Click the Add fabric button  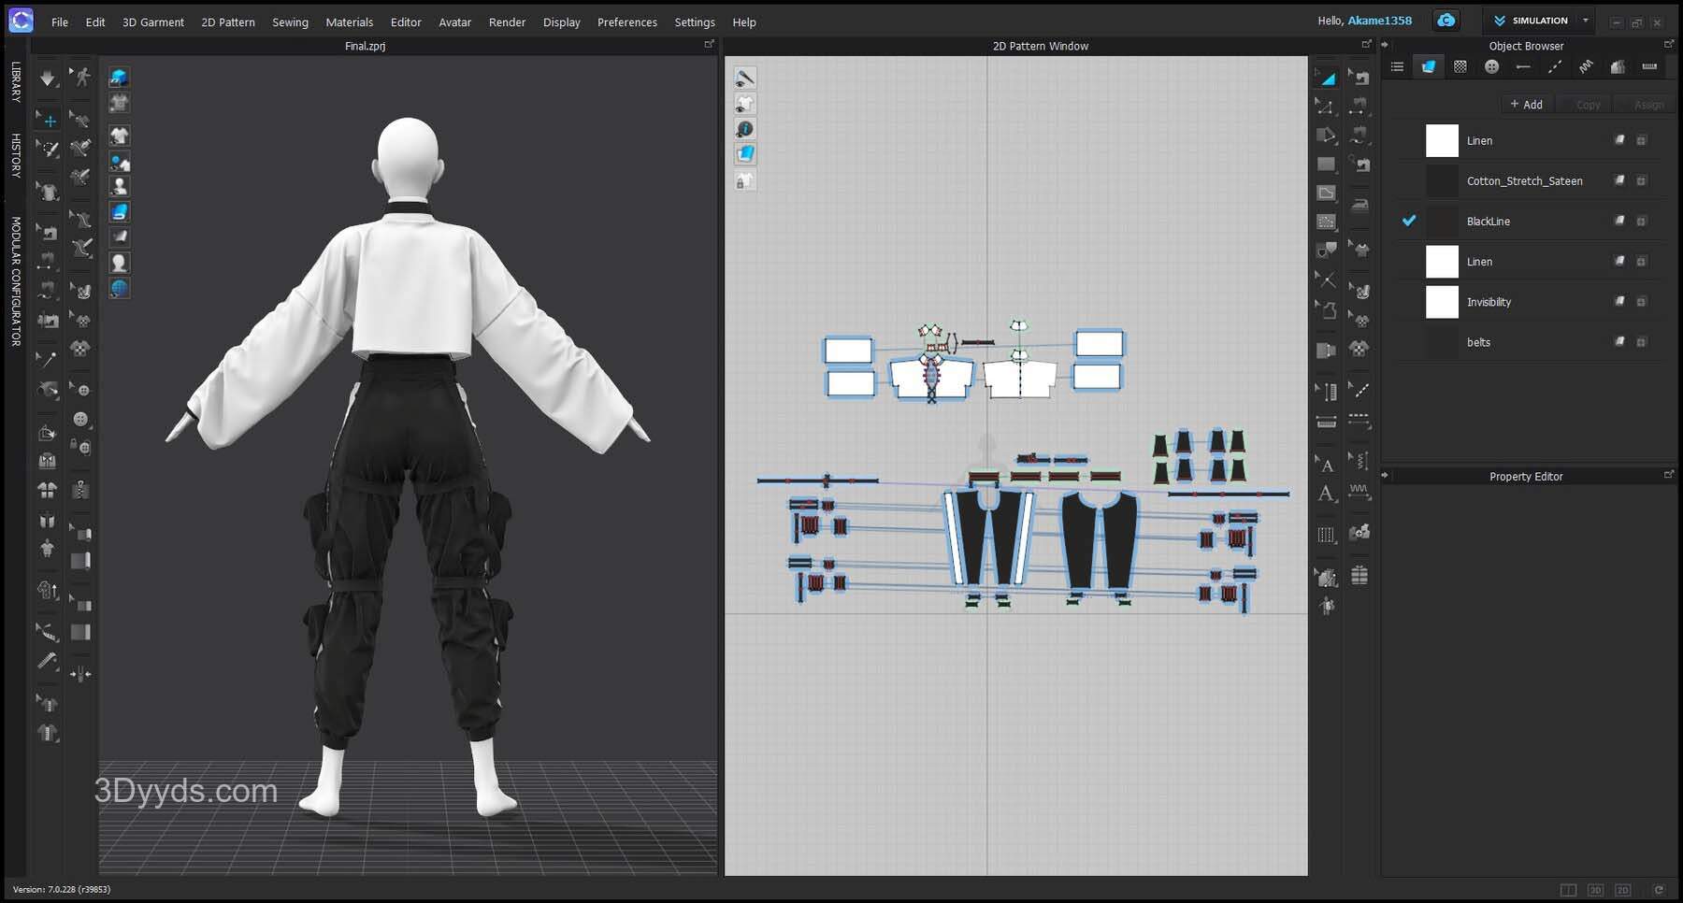(x=1526, y=105)
